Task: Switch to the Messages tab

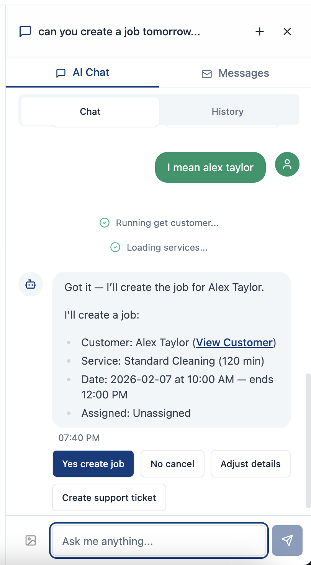Action: pos(235,73)
